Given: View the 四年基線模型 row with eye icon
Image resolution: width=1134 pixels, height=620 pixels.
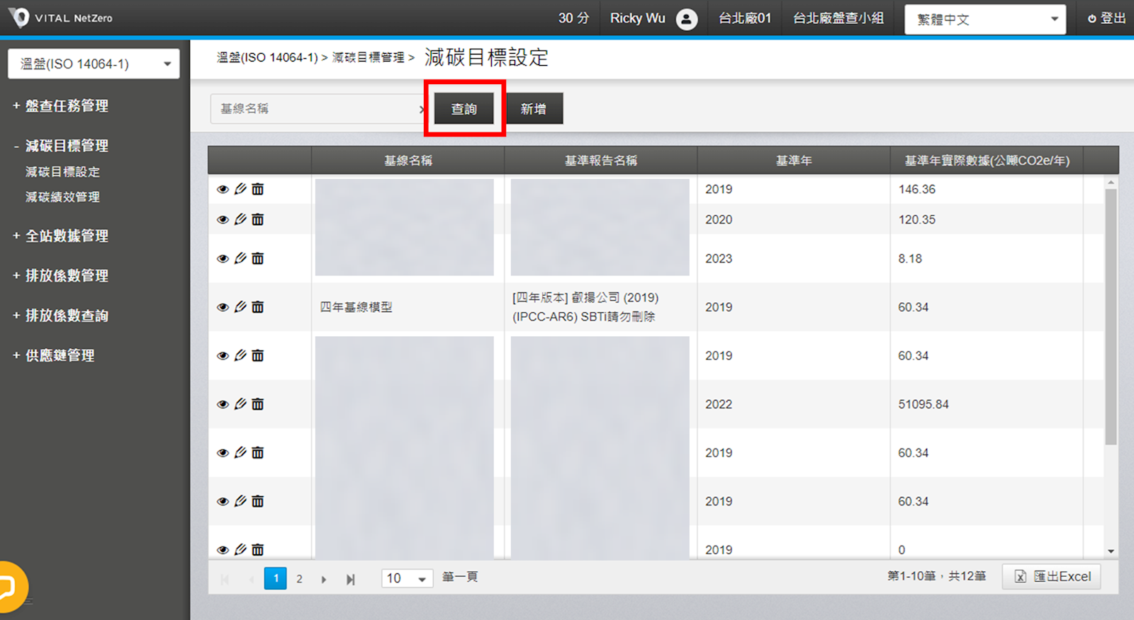Looking at the screenshot, I should tap(223, 307).
